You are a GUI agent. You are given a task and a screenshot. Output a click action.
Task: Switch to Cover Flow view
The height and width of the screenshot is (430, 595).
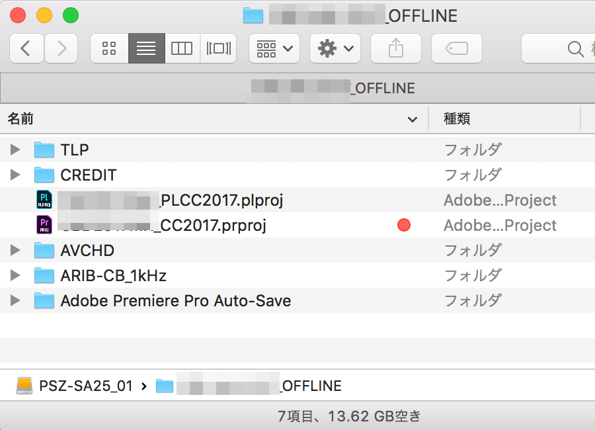(x=218, y=48)
